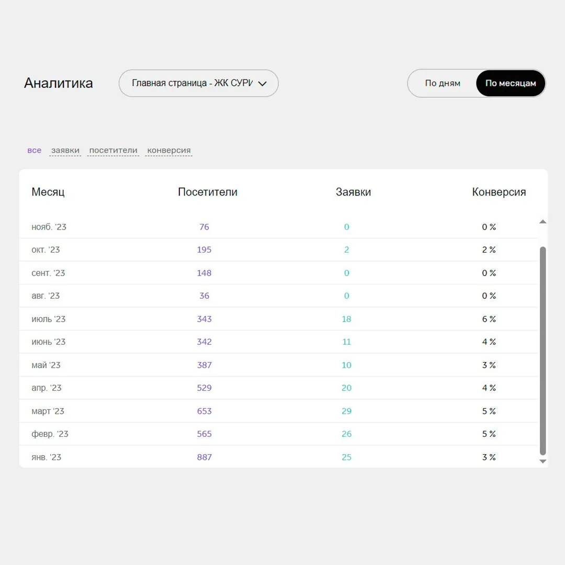The width and height of the screenshot is (565, 565).
Task: Click the 'Посетители' column header
Action: pyautogui.click(x=208, y=192)
